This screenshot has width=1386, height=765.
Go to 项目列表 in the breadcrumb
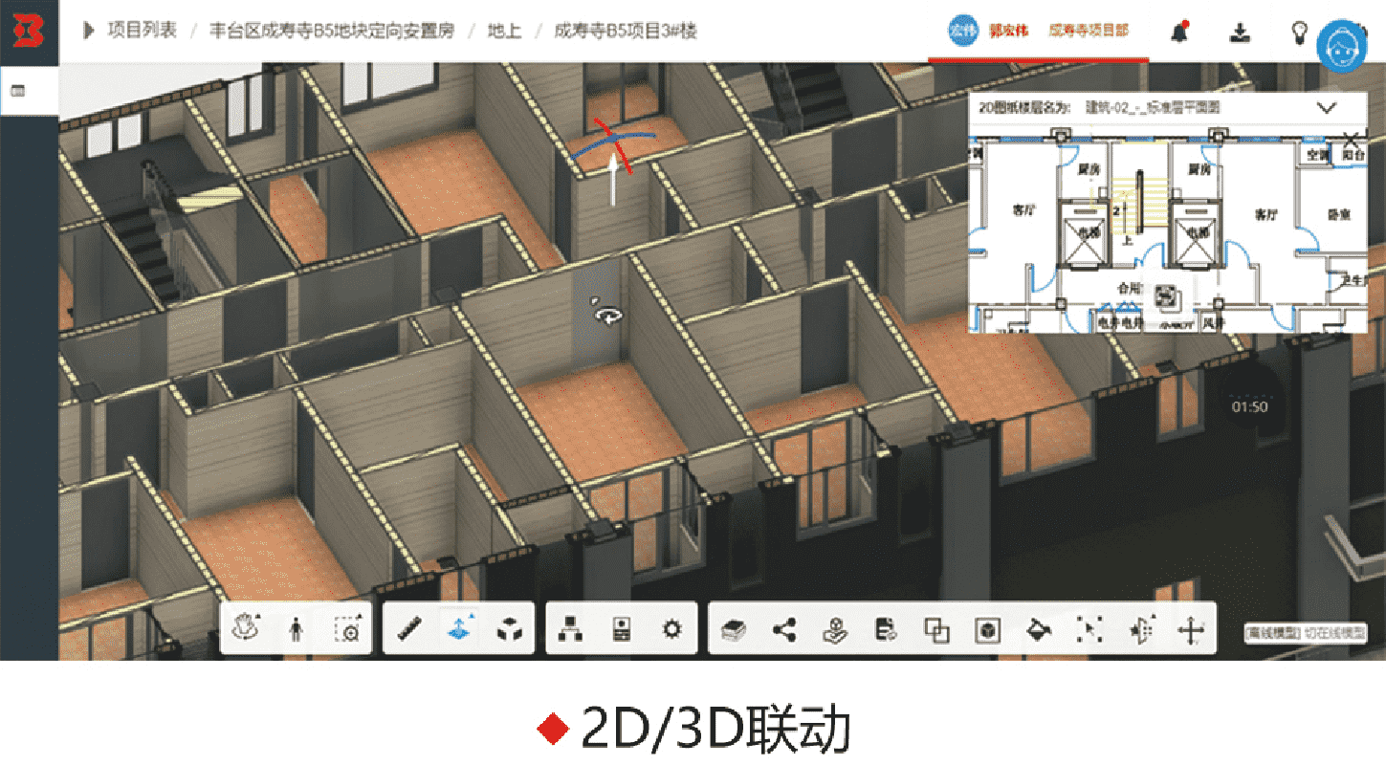click(143, 30)
